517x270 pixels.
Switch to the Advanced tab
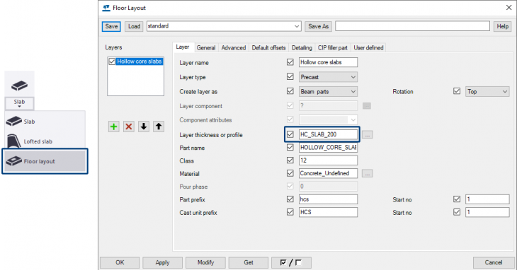[234, 47]
